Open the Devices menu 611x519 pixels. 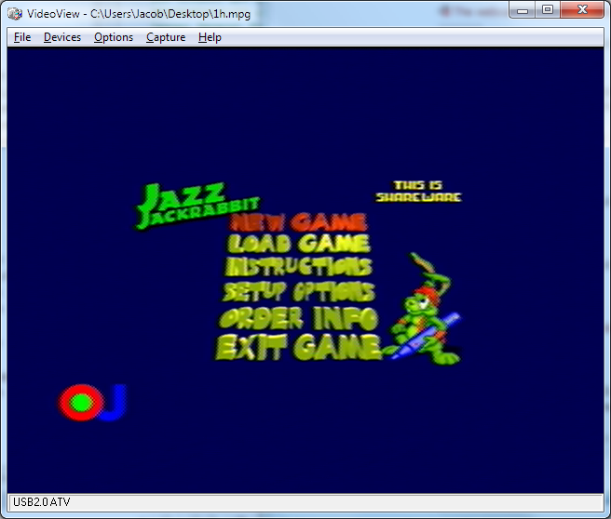[62, 37]
